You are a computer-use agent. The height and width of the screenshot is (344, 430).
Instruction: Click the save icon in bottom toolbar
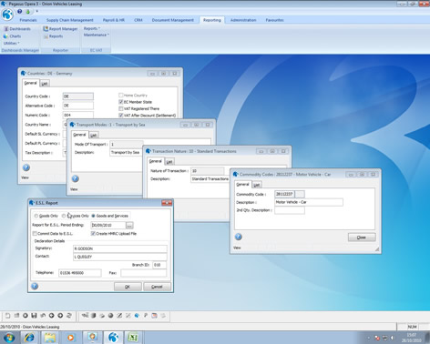(x=34, y=316)
